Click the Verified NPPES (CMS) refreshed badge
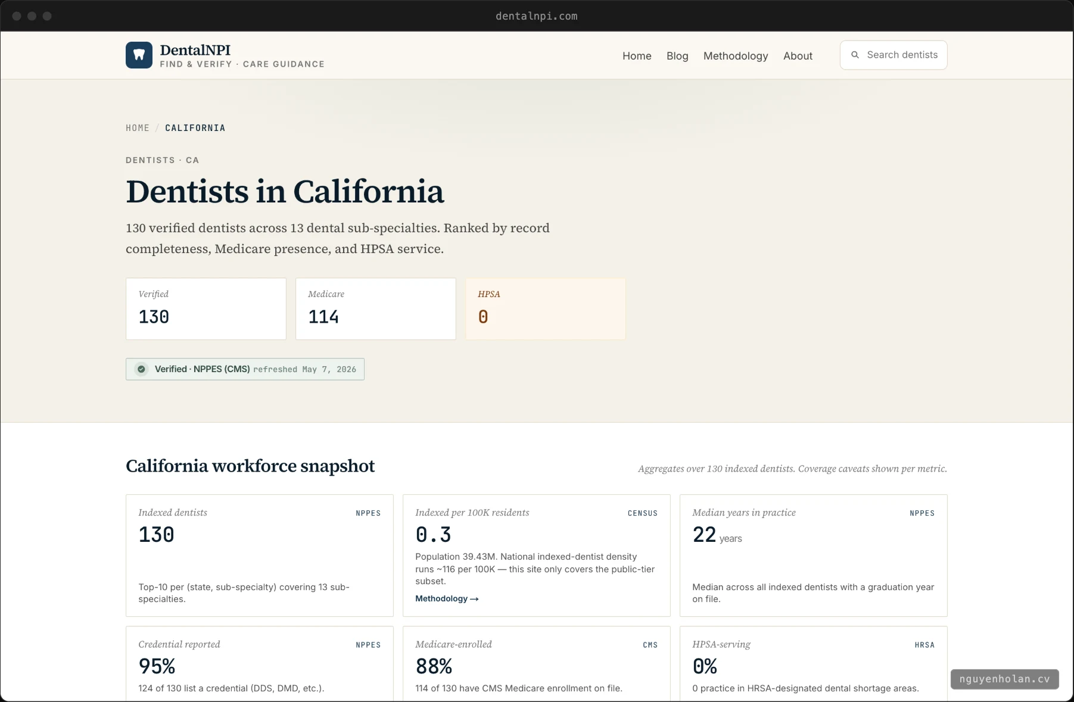The image size is (1074, 702). click(245, 369)
